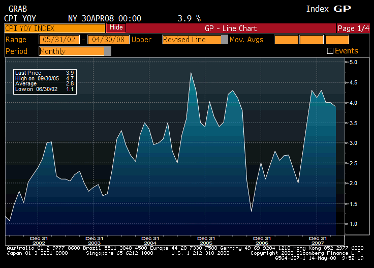The width and height of the screenshot is (374, 268).
Task: Click the second Mov. Avgs input box
Action: 311,40
